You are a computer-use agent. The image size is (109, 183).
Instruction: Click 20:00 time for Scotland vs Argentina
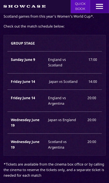click(x=92, y=142)
